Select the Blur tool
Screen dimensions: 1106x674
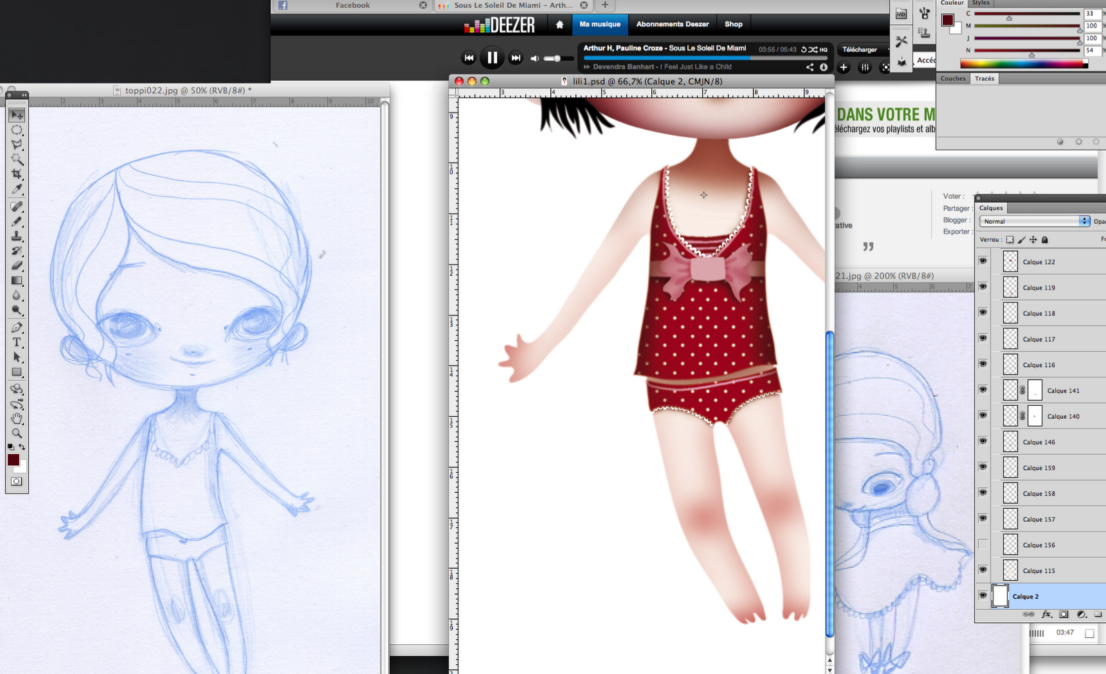(x=17, y=296)
